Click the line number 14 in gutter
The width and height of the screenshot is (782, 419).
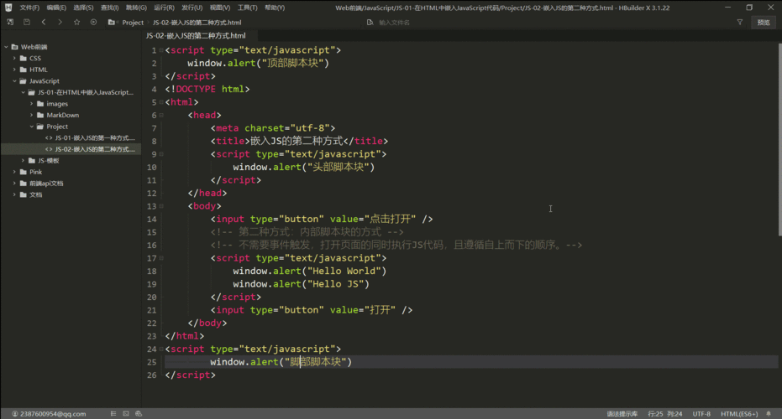point(151,219)
